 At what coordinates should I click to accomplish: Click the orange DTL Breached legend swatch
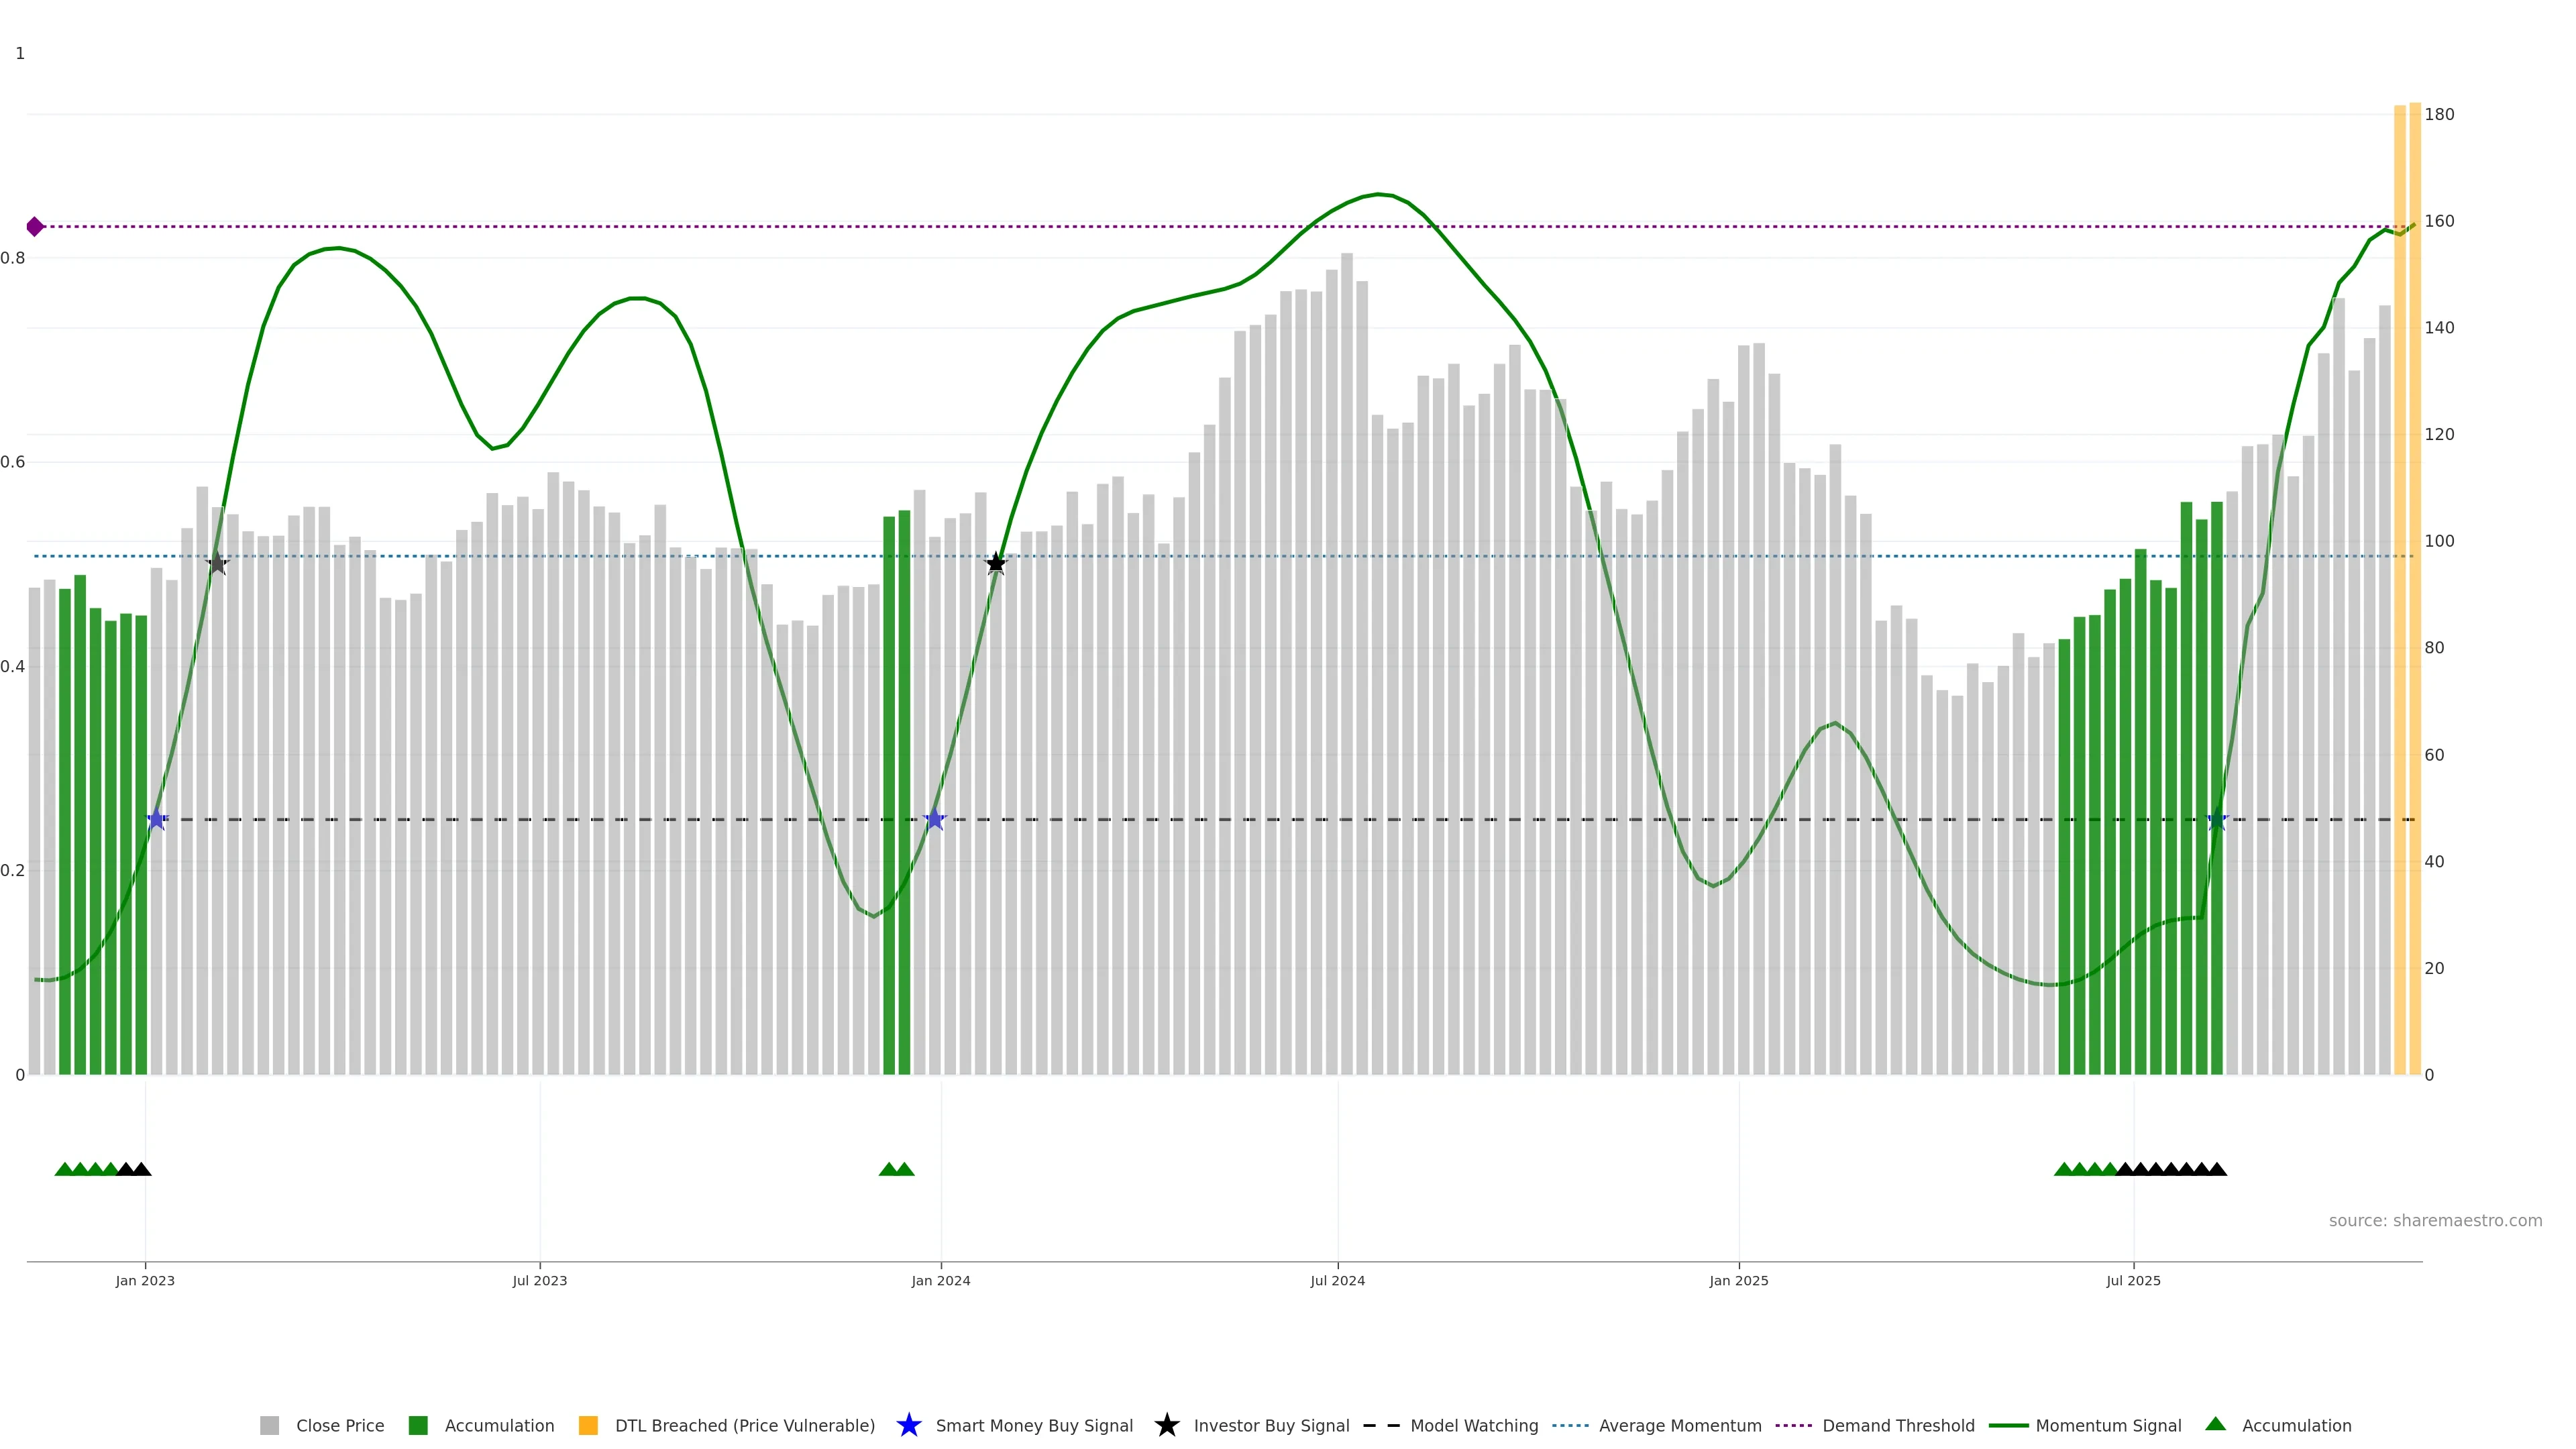pyautogui.click(x=588, y=1426)
